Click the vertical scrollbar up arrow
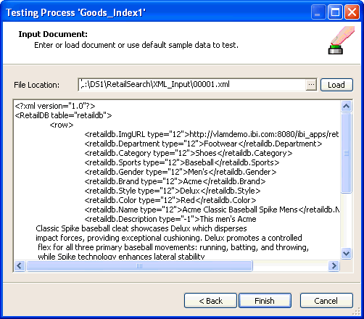 click(346, 106)
